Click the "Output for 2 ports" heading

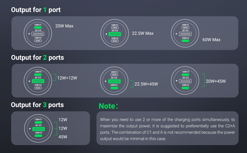click(x=37, y=58)
